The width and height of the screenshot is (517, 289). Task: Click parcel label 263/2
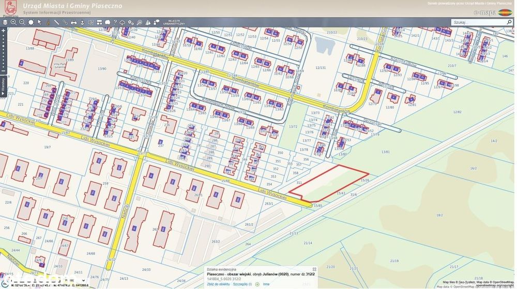point(215,242)
